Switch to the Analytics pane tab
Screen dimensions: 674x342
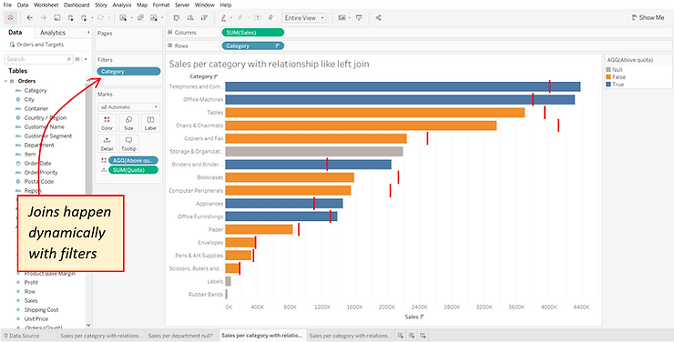click(x=53, y=33)
